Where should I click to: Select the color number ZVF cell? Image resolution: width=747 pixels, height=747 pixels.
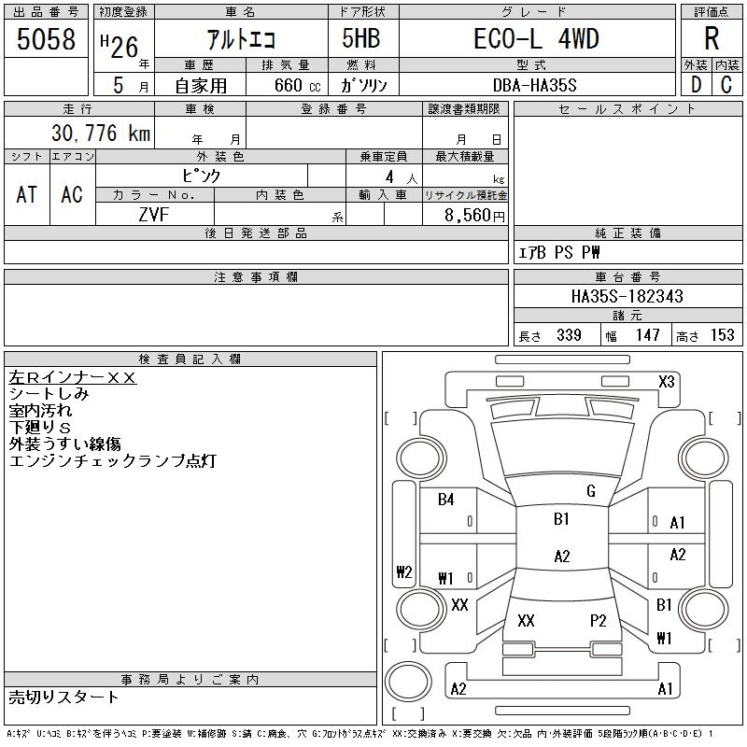(x=154, y=215)
